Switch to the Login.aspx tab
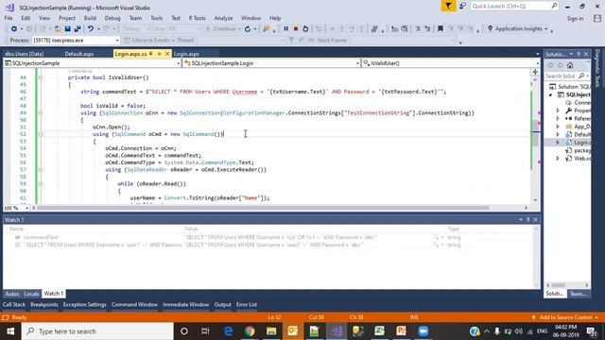Screen dimensions: 605x340 pyautogui.click(x=186, y=54)
